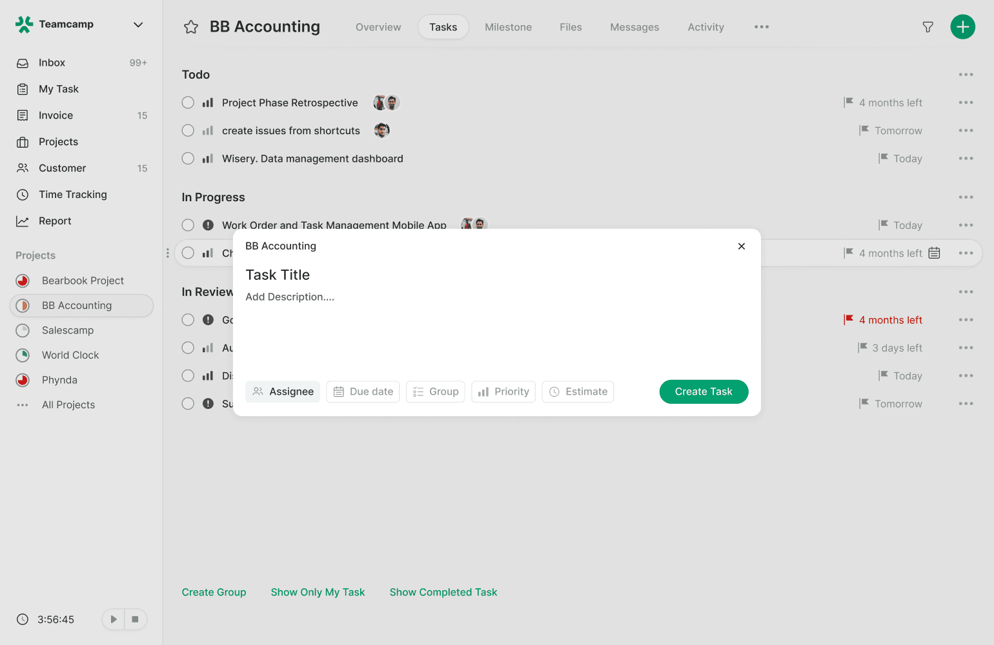Switch to the Messages tab

[634, 27]
